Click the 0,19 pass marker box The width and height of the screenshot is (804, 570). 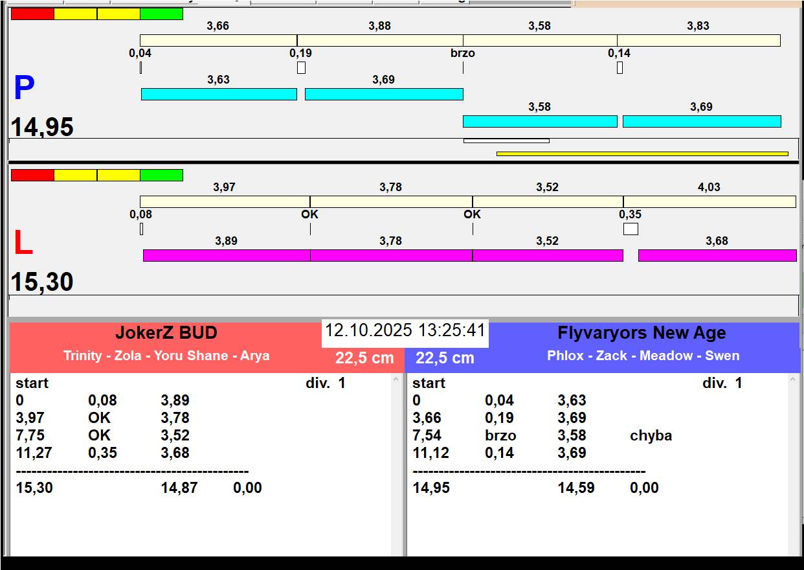301,67
